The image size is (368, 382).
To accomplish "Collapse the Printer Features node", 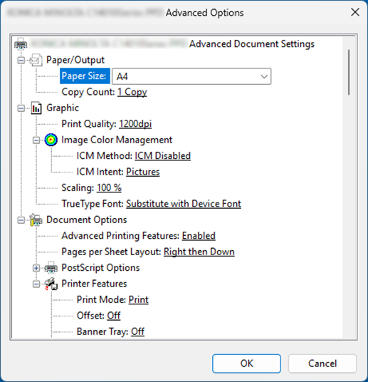I will (x=36, y=284).
